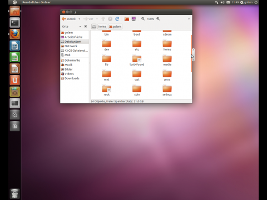Open Downloads bookmark in the sidebar
Viewport: 267px width, 200px height.
[x=75, y=78]
